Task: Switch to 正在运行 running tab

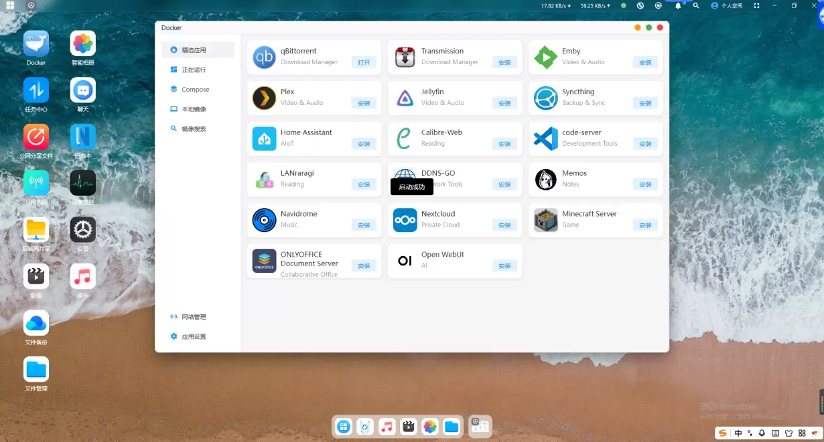Action: pyautogui.click(x=194, y=70)
